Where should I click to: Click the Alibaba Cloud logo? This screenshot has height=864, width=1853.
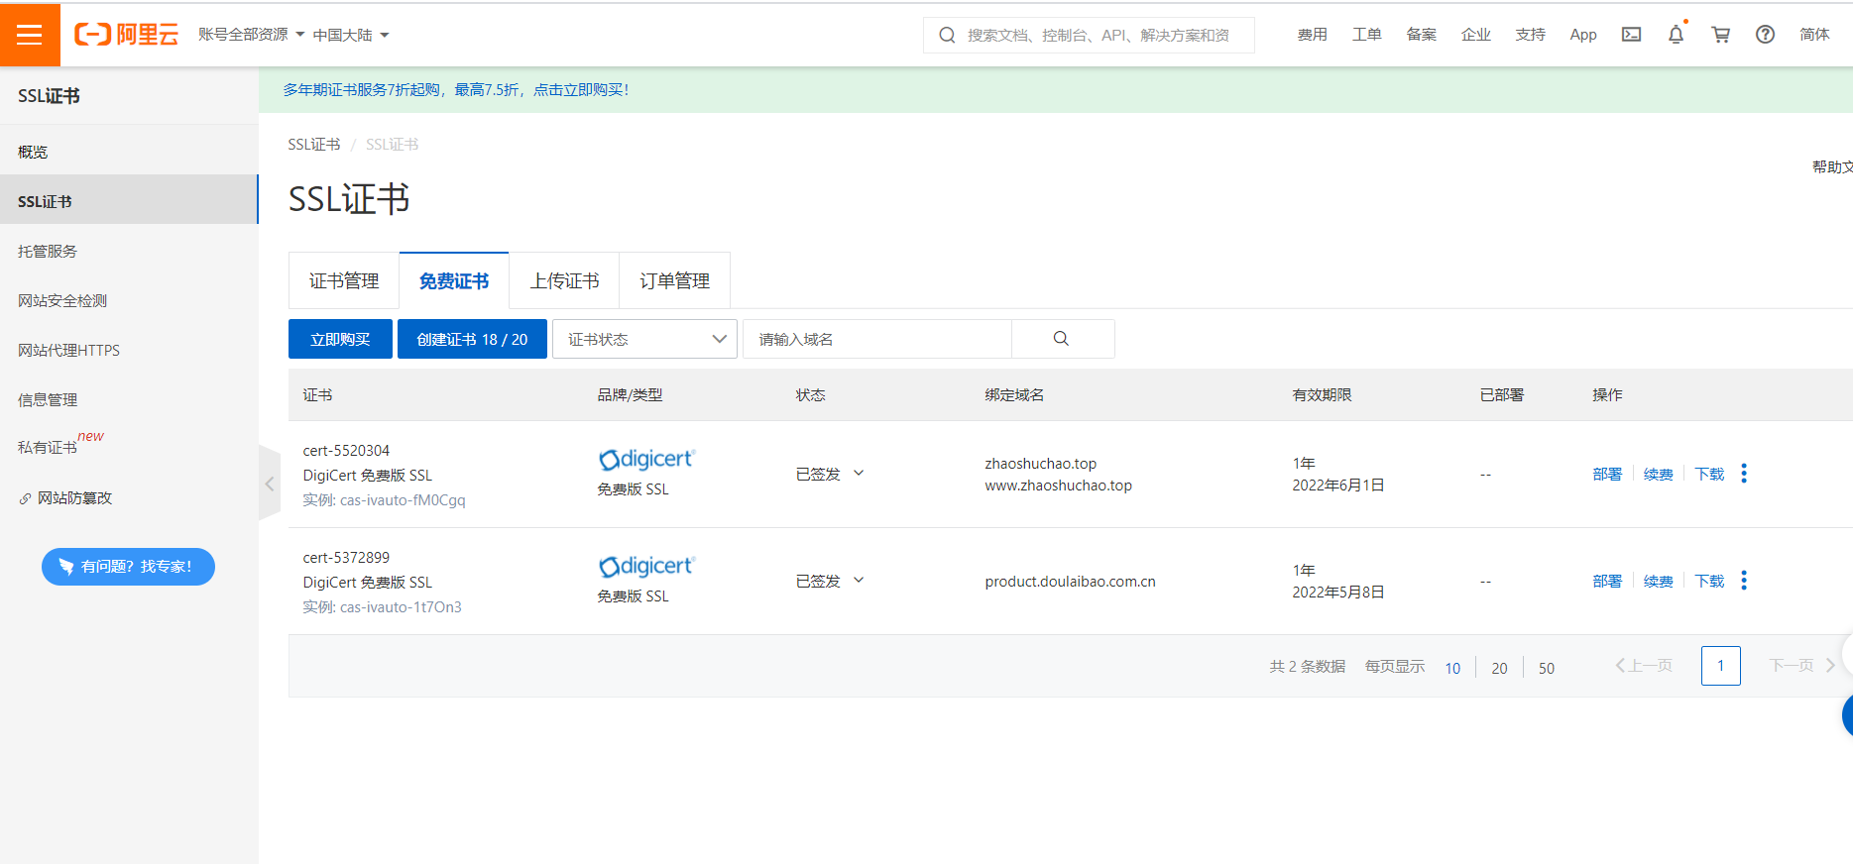pos(127,35)
